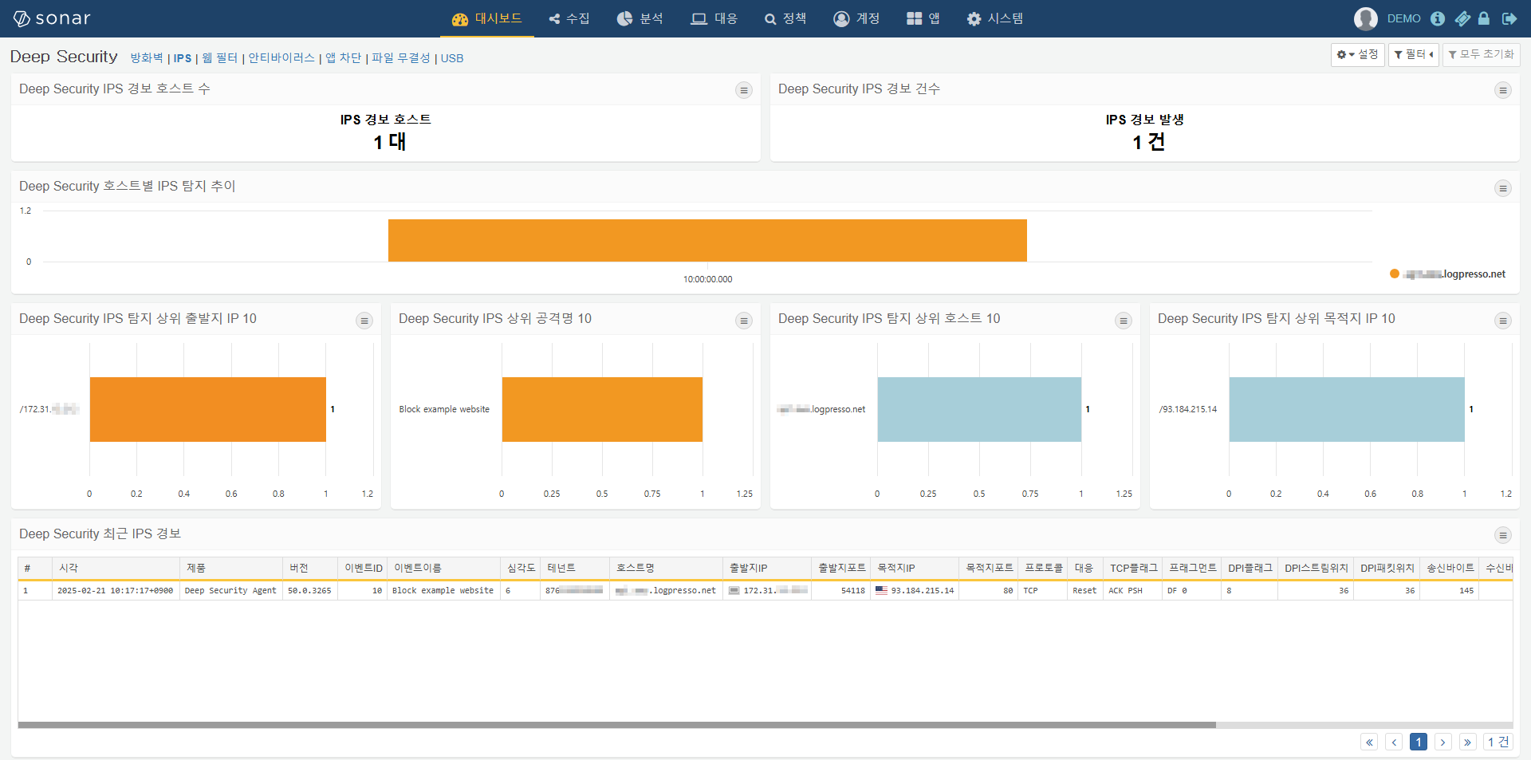Click the logout arrow icon
The height and width of the screenshot is (760, 1531).
coord(1509,18)
